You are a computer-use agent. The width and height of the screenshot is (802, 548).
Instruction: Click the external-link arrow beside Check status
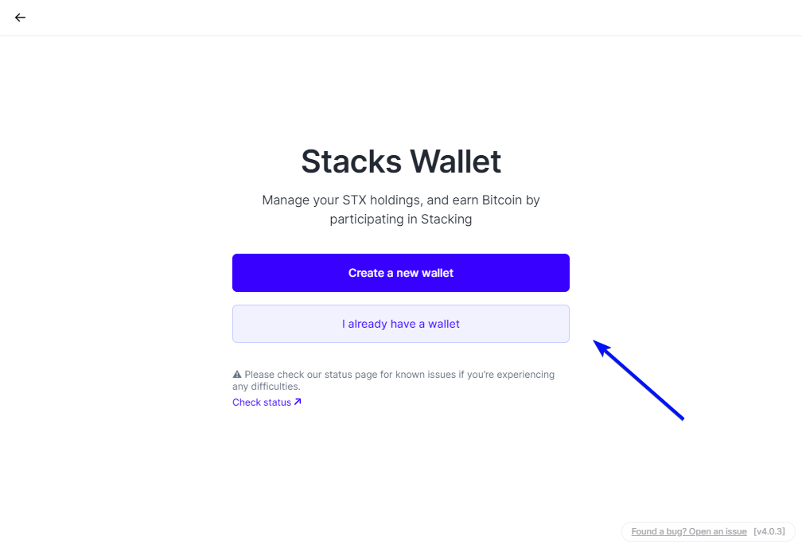click(x=298, y=402)
